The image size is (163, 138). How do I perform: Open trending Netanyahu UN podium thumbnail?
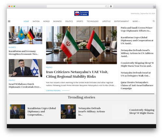coord(68,112)
